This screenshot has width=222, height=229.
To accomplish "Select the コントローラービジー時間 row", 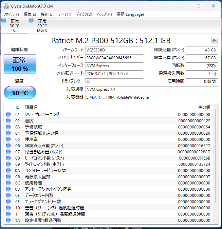I will coord(108,170).
